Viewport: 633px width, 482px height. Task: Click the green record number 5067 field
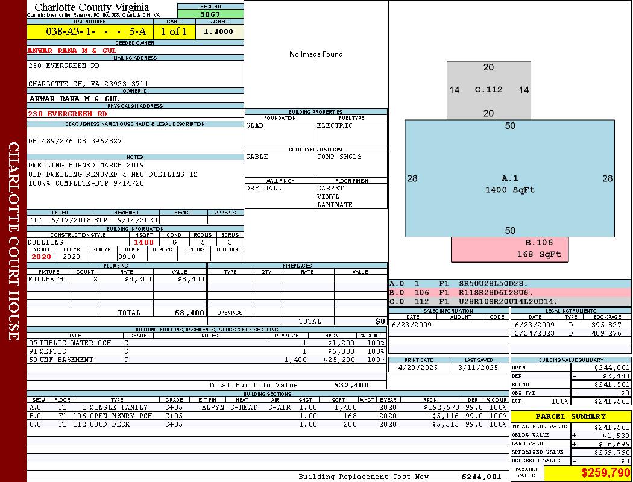point(210,14)
